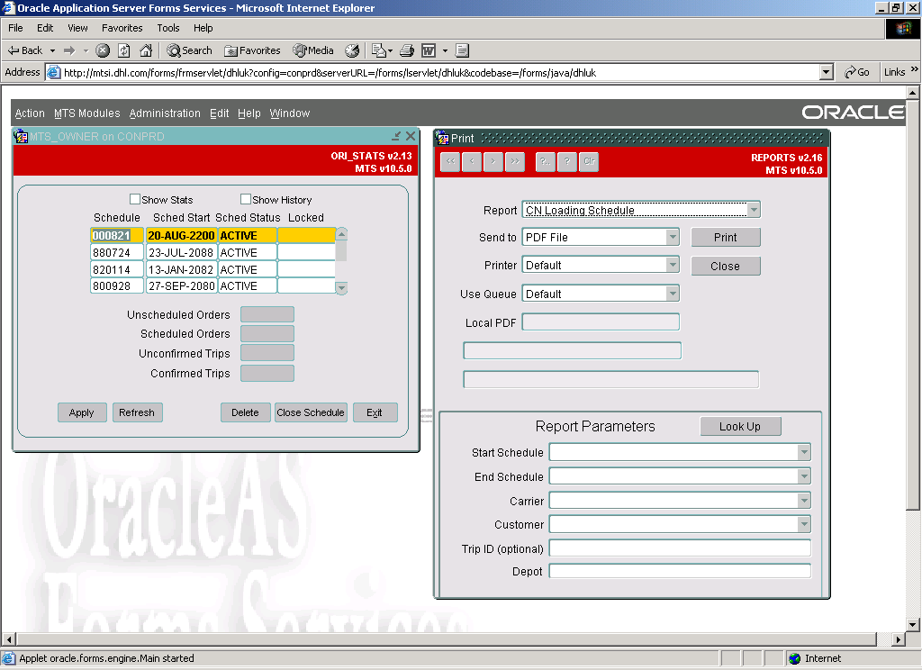Image resolution: width=922 pixels, height=670 pixels.
Task: Stop page loading with the Stop icon
Action: (x=103, y=50)
